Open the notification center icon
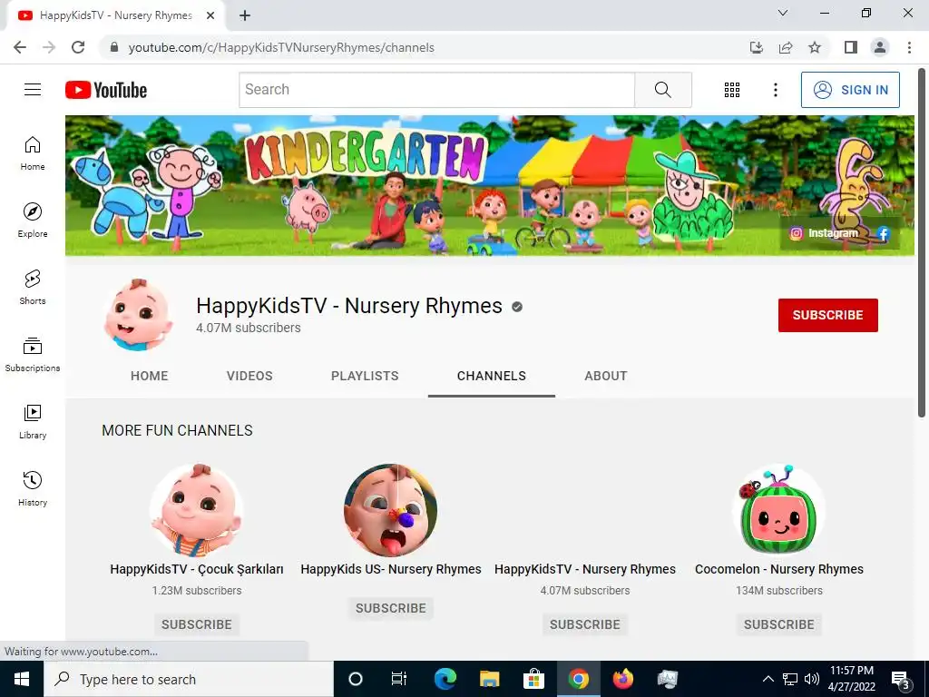 click(901, 680)
